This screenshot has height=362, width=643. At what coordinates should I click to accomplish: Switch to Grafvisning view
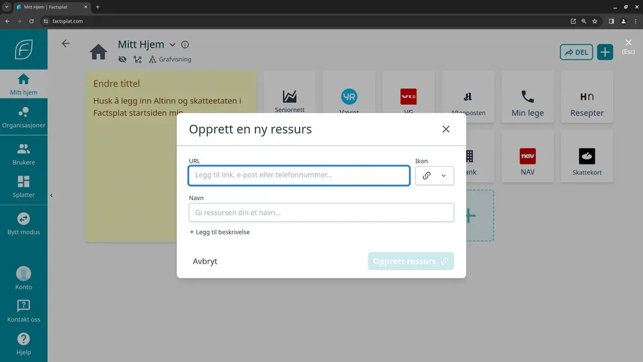click(x=170, y=59)
